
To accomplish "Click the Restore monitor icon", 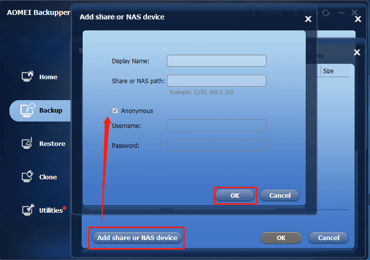I will pos(27,143).
